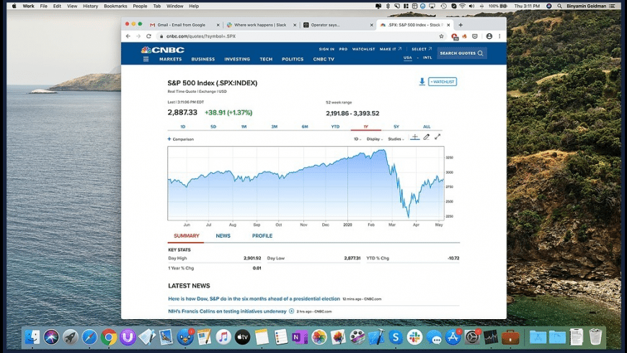Select the chart crosshair tool
The height and width of the screenshot is (353, 627).
click(x=414, y=138)
